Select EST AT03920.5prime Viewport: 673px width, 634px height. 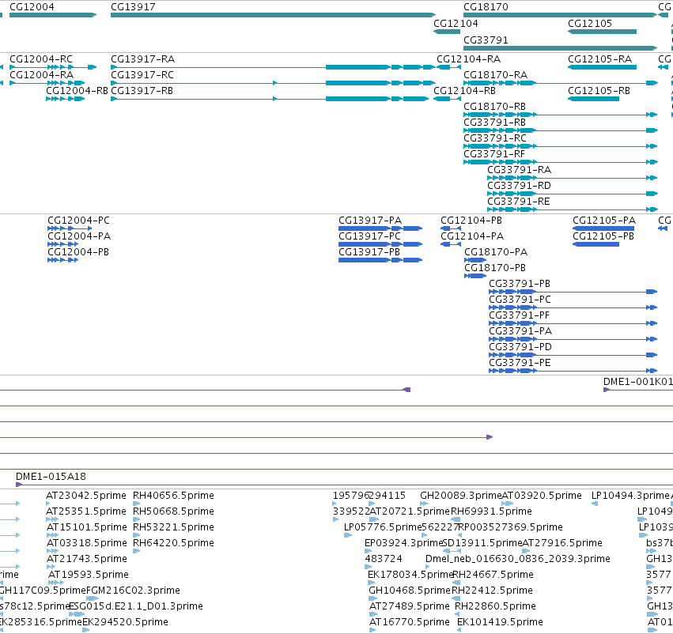pos(542,496)
